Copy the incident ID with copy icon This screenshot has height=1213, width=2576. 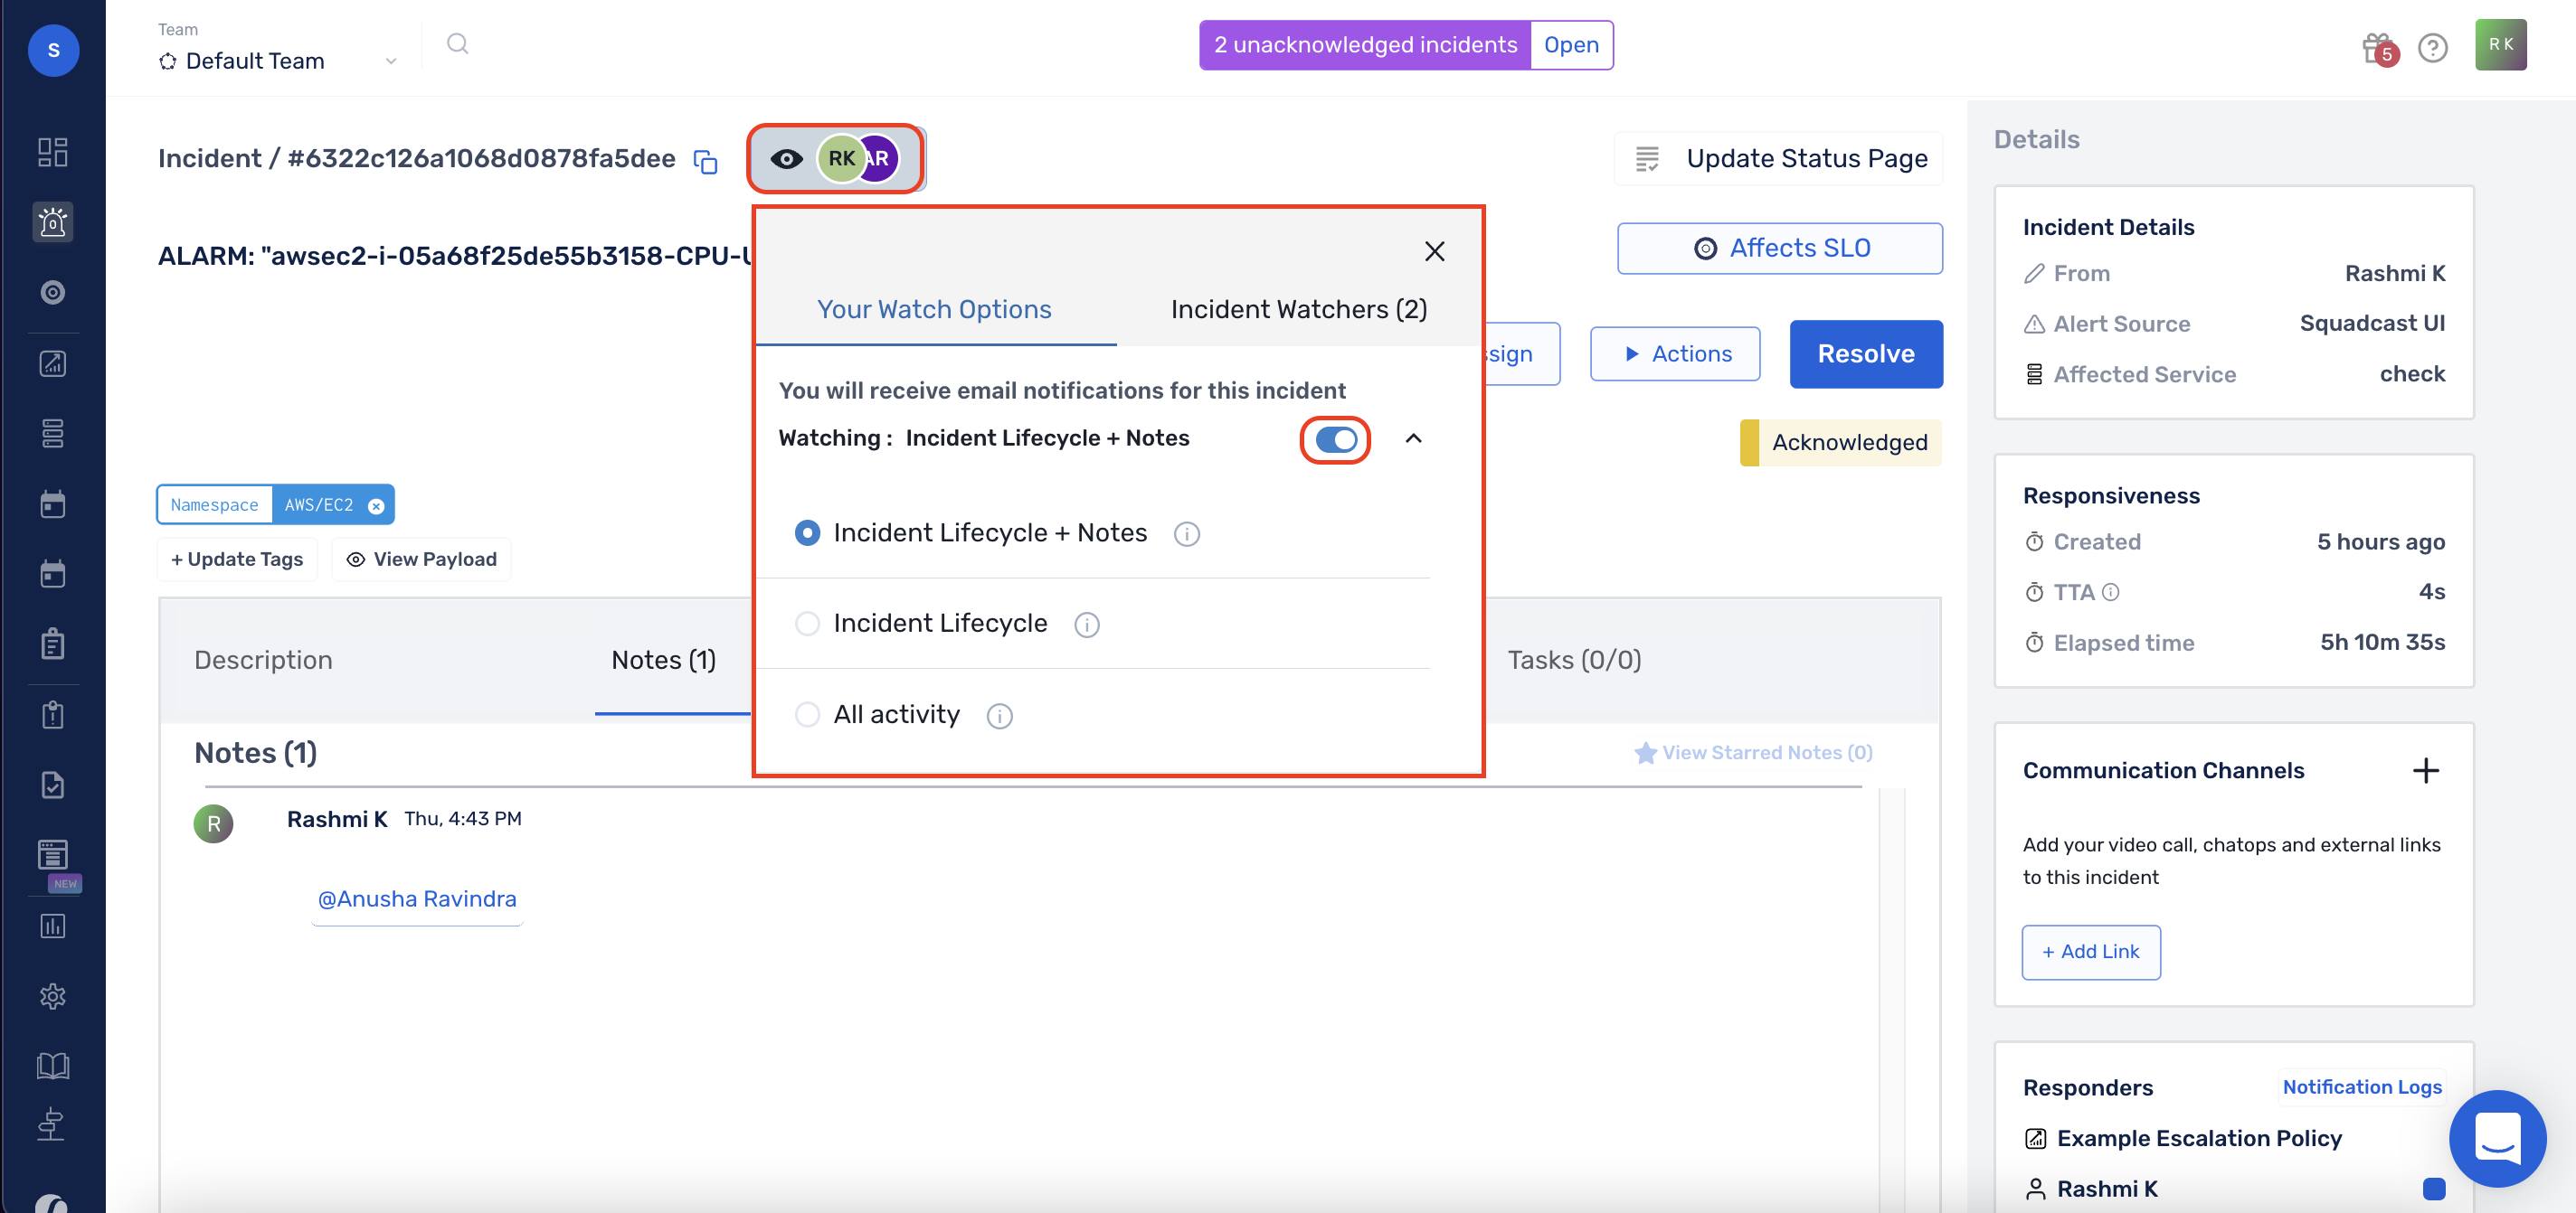(706, 161)
